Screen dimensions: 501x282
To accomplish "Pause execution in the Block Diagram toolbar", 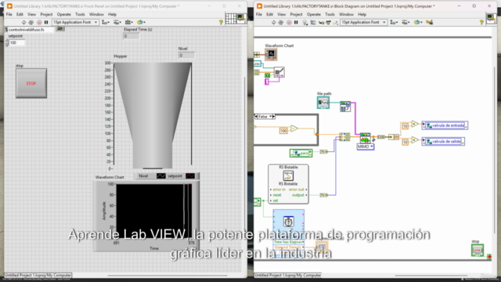I will pyautogui.click(x=296, y=23).
